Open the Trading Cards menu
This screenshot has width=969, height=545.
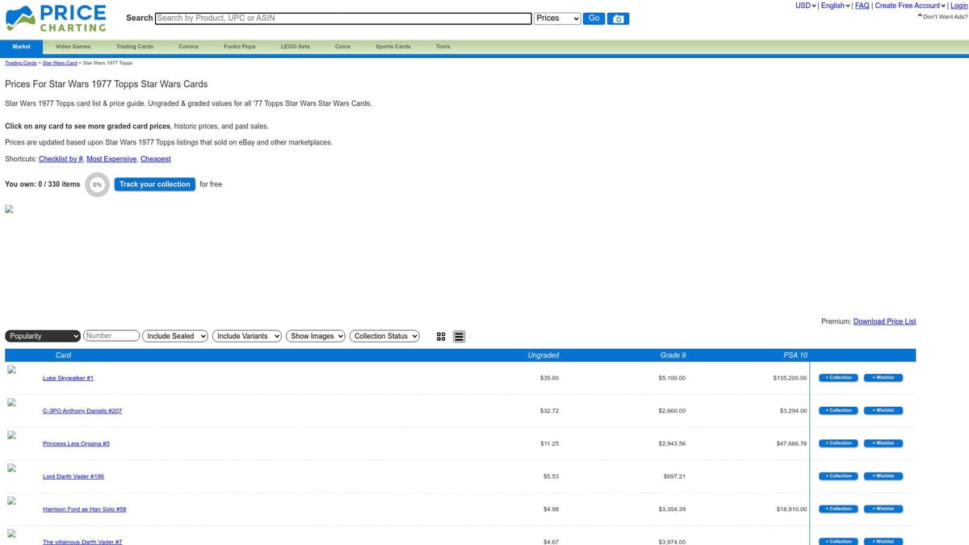[135, 47]
